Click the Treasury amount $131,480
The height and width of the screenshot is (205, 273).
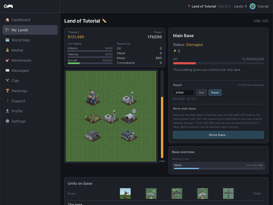click(x=76, y=37)
